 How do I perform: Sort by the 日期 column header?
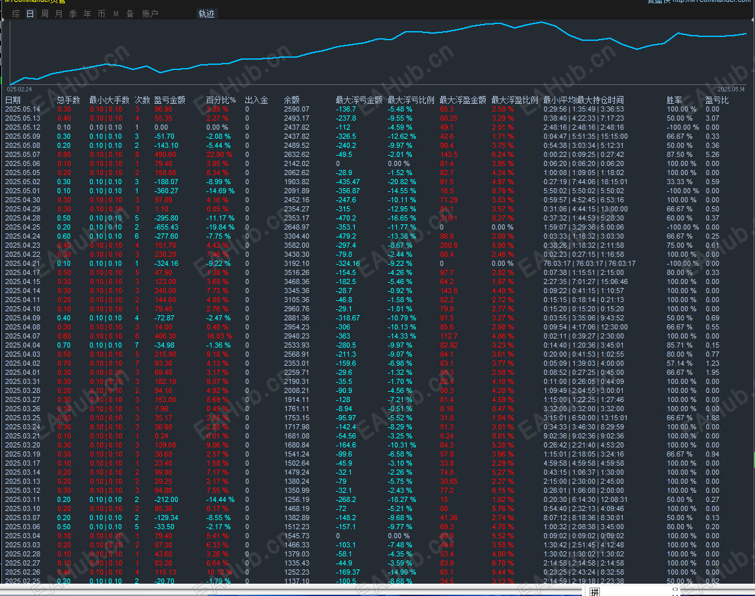pyautogui.click(x=13, y=100)
